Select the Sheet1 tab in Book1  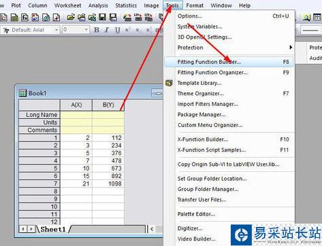click(x=53, y=229)
